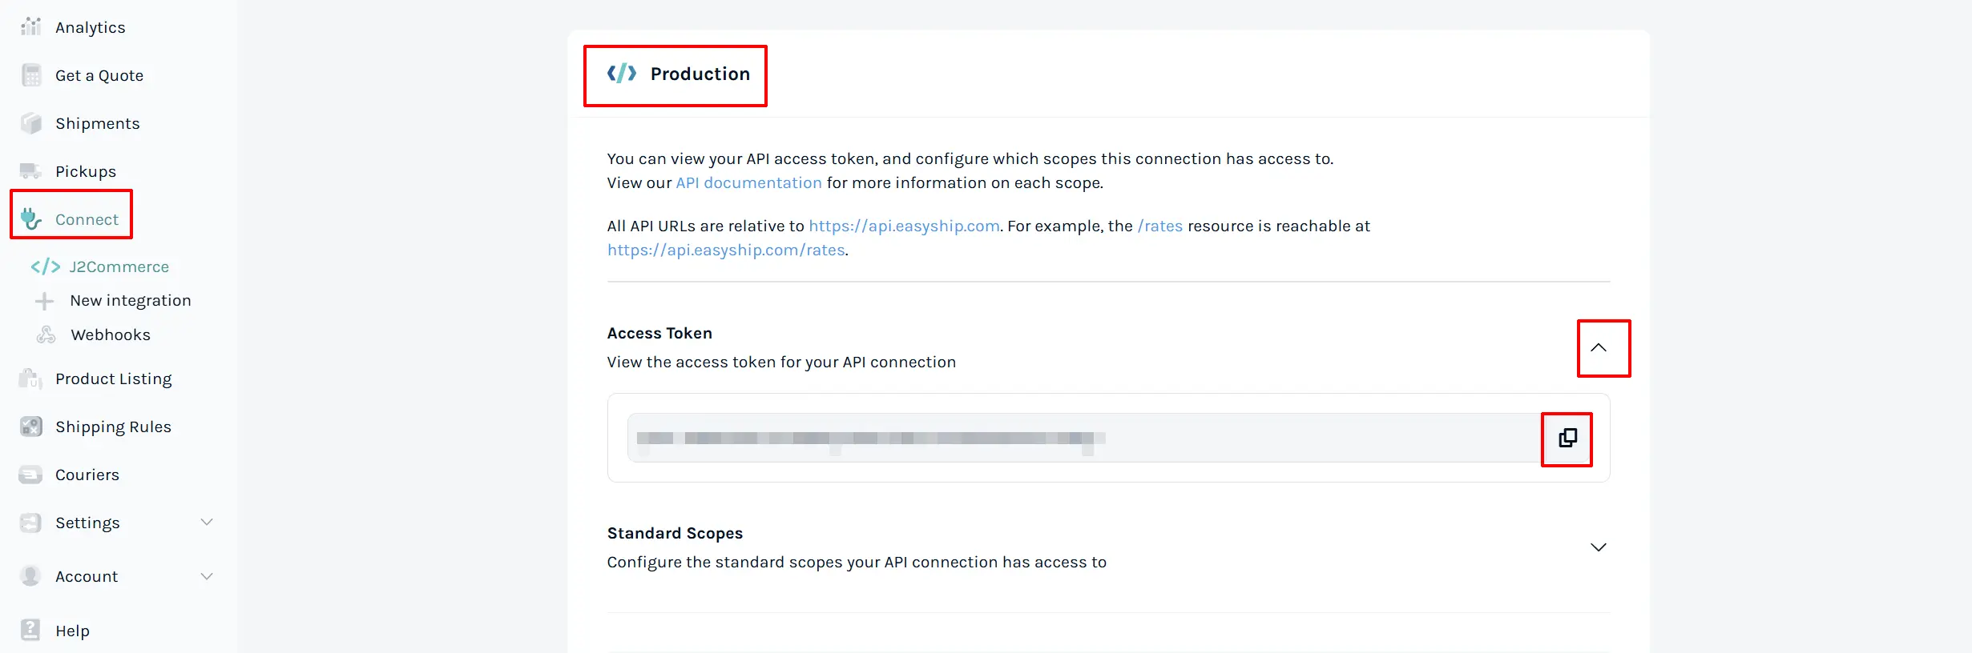Click the Pickups truck icon
Screen dimensions: 1972x653
point(30,170)
